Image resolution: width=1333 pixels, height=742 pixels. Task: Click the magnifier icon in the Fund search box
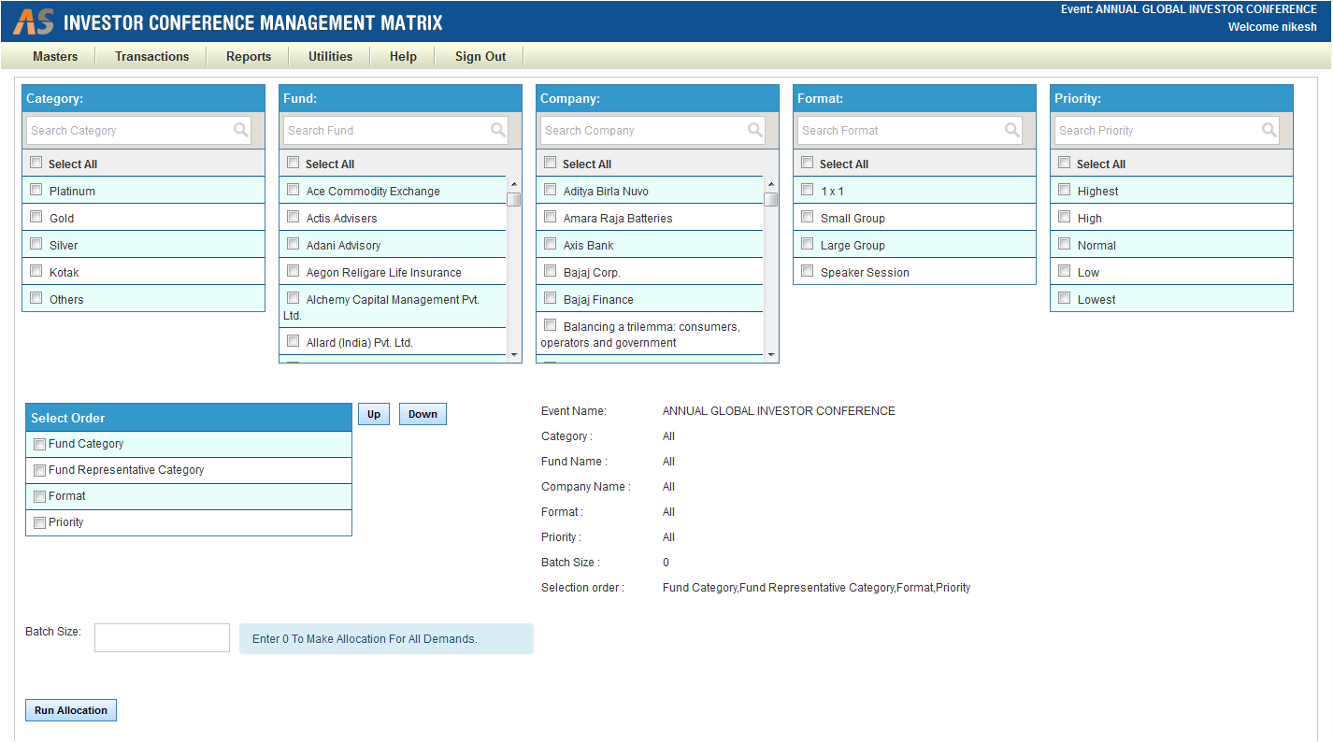click(x=498, y=130)
